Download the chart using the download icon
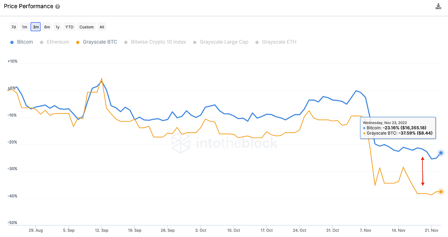This screenshot has width=448, height=237. click(438, 6)
